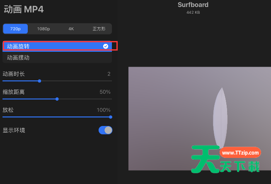
Task: Click the 缩放距离 slider handle
Action: [x=57, y=99]
